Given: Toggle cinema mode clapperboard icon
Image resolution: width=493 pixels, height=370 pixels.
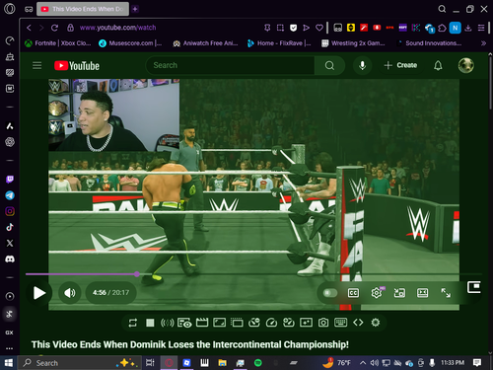Looking at the screenshot, I should coord(202,323).
